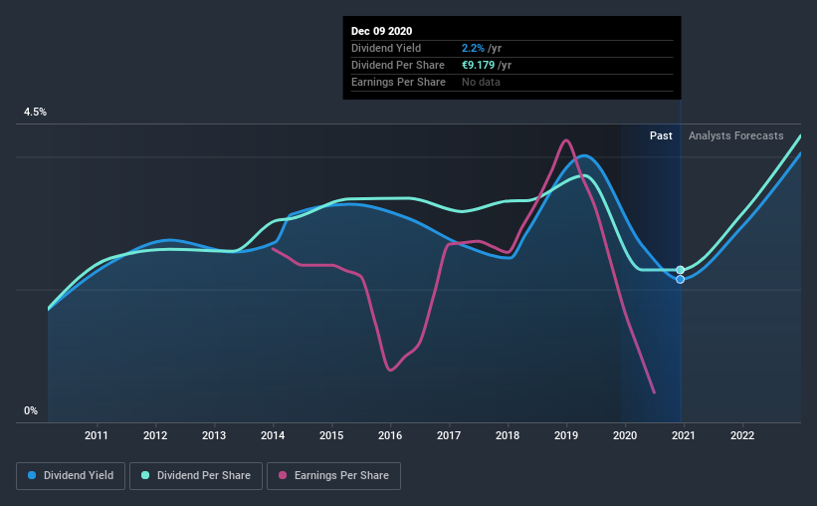Click the Analysts Forecasts label
Screen dimensions: 817x506
point(735,135)
